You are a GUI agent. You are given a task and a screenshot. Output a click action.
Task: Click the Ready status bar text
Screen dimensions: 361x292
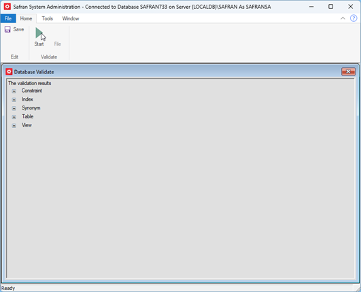[8, 288]
